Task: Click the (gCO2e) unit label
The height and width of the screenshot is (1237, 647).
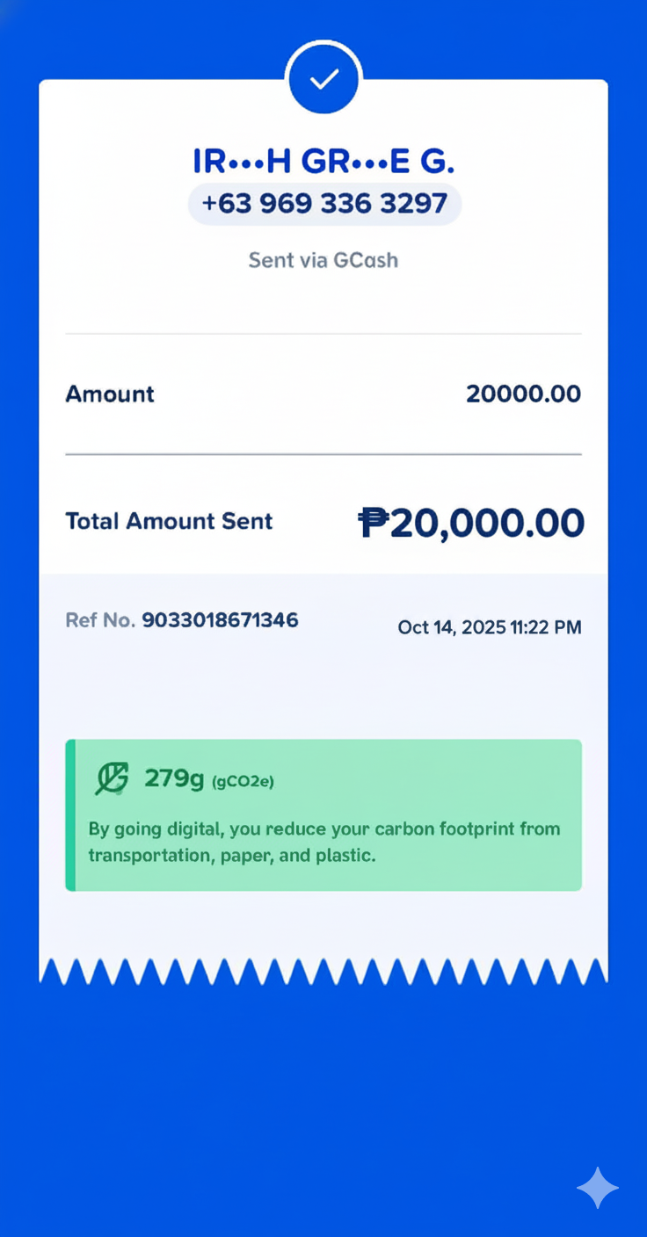Action: 243,781
